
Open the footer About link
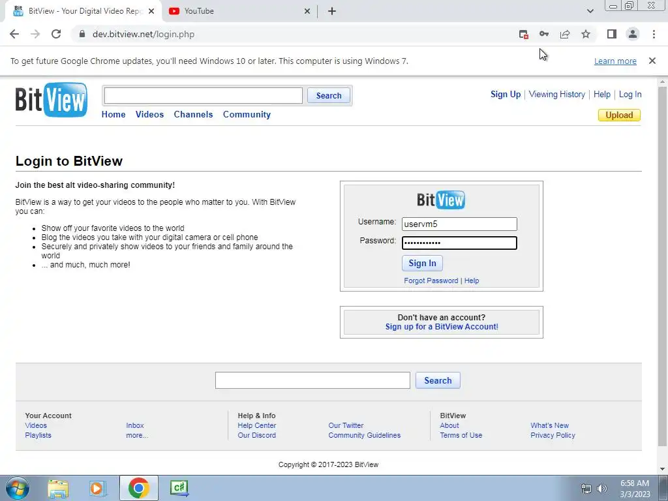(x=449, y=425)
